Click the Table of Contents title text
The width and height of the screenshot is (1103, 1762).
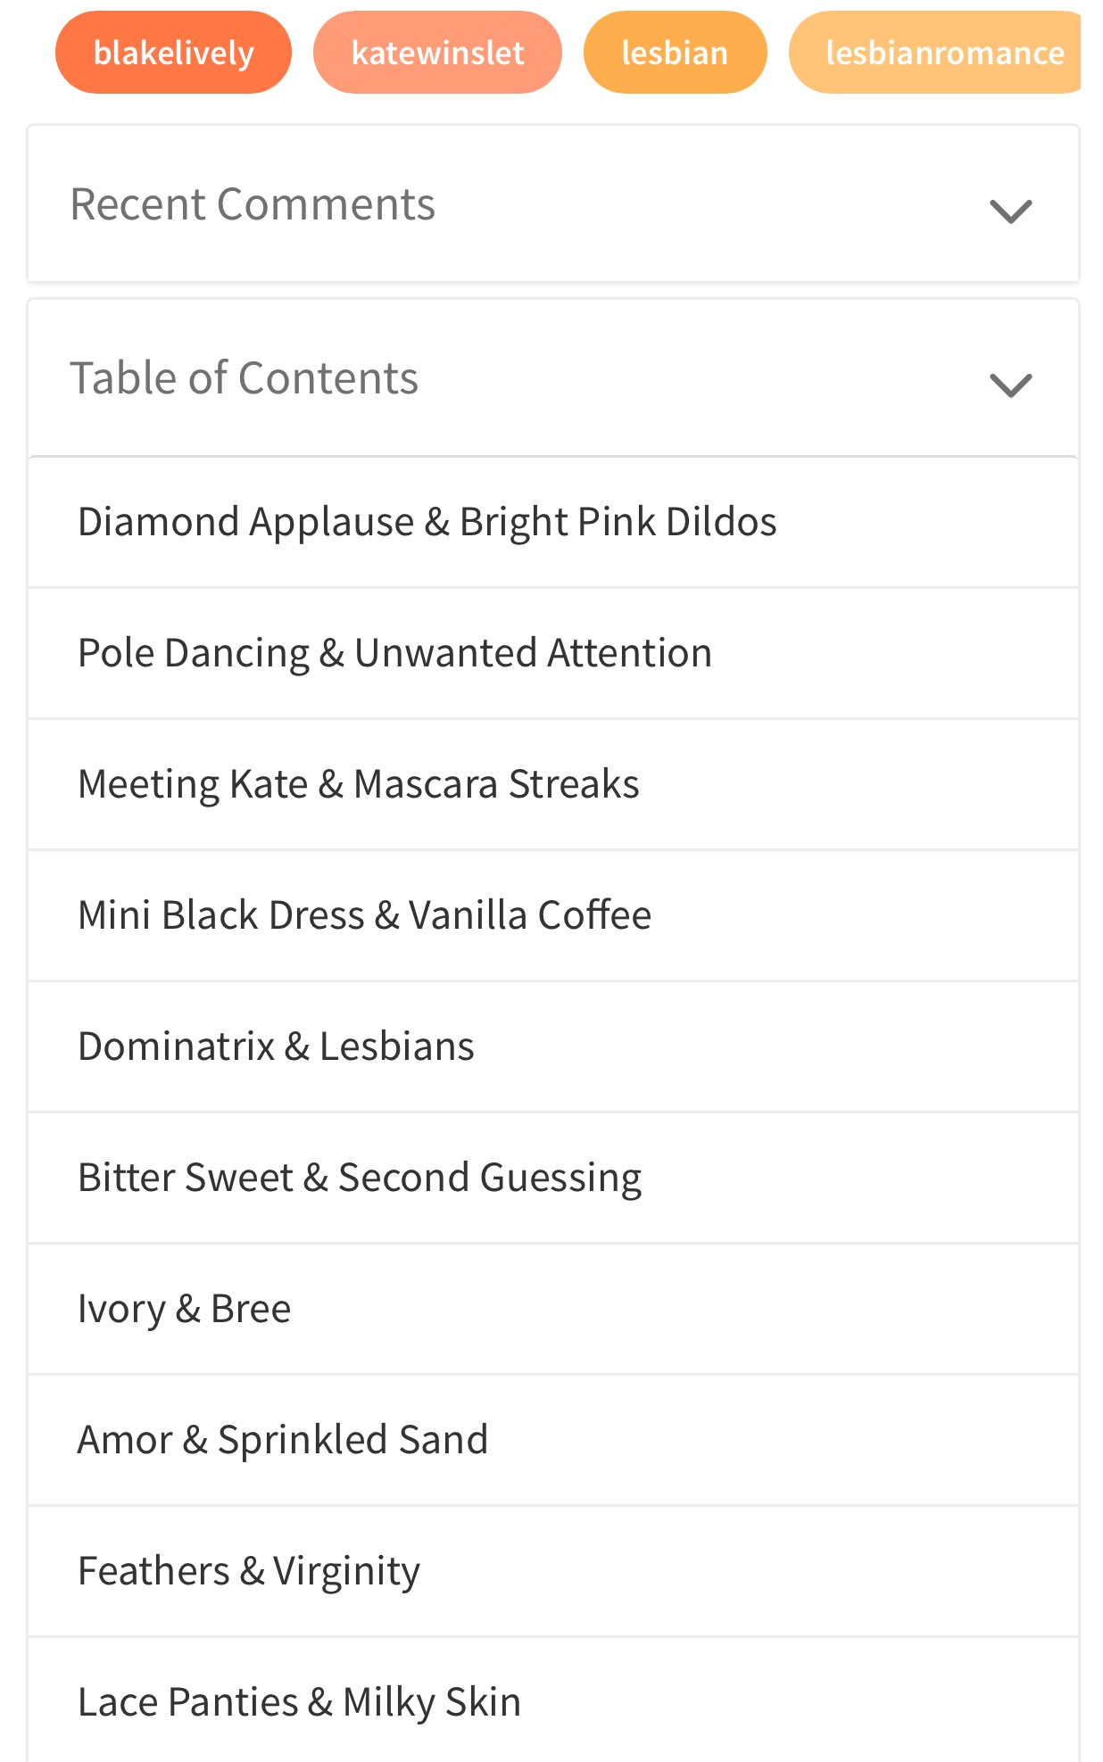[x=244, y=378]
